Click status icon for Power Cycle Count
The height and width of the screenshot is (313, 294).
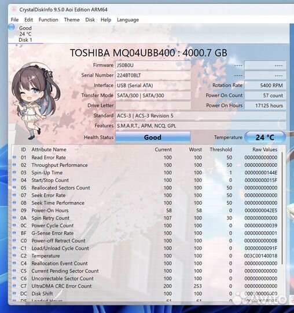pyautogui.click(x=14, y=225)
